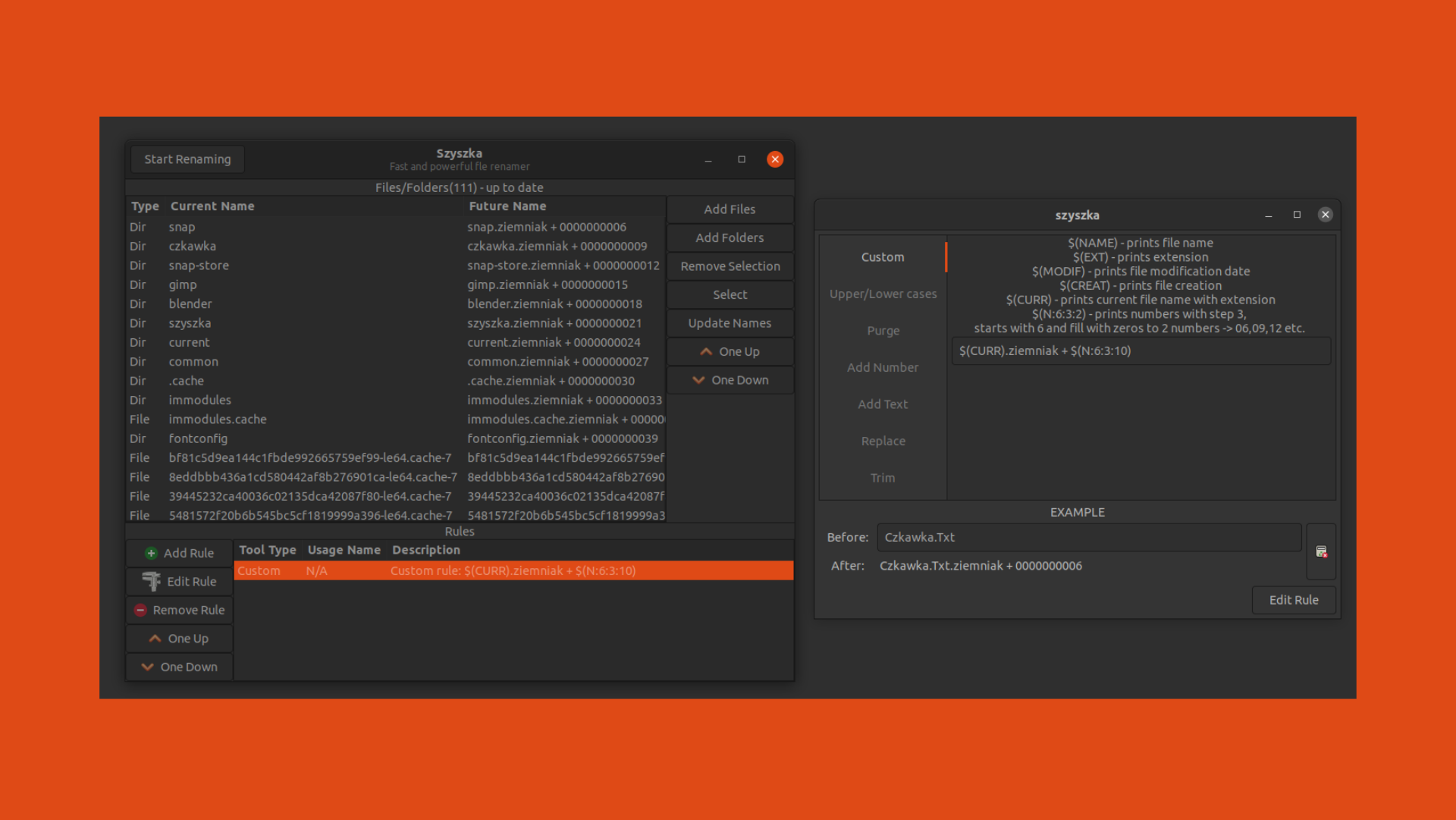Click Add Files button
This screenshot has height=820, width=1456.
click(730, 209)
